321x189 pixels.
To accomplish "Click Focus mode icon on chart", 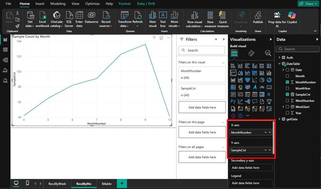I will (161, 38).
